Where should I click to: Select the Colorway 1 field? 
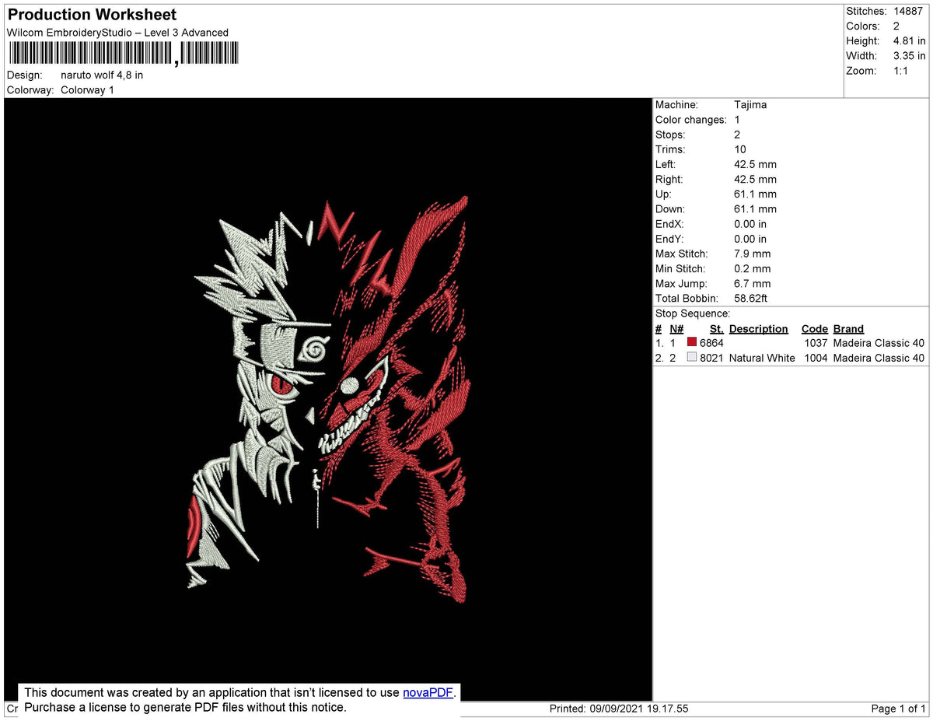pyautogui.click(x=87, y=89)
